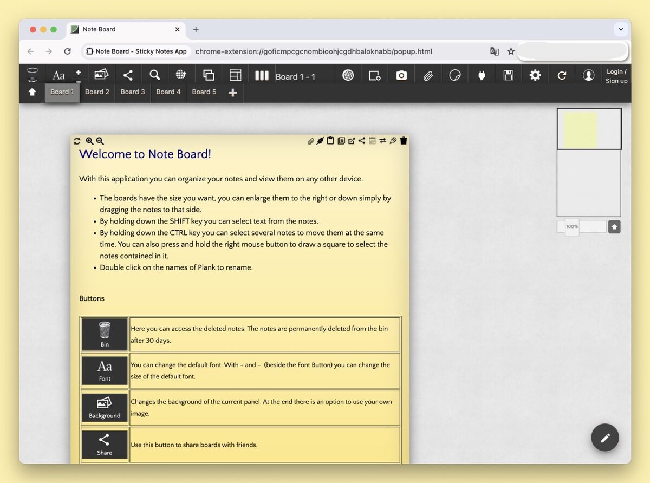Click the minimap up-arrow button
Image resolution: width=650 pixels, height=483 pixels.
(614, 227)
